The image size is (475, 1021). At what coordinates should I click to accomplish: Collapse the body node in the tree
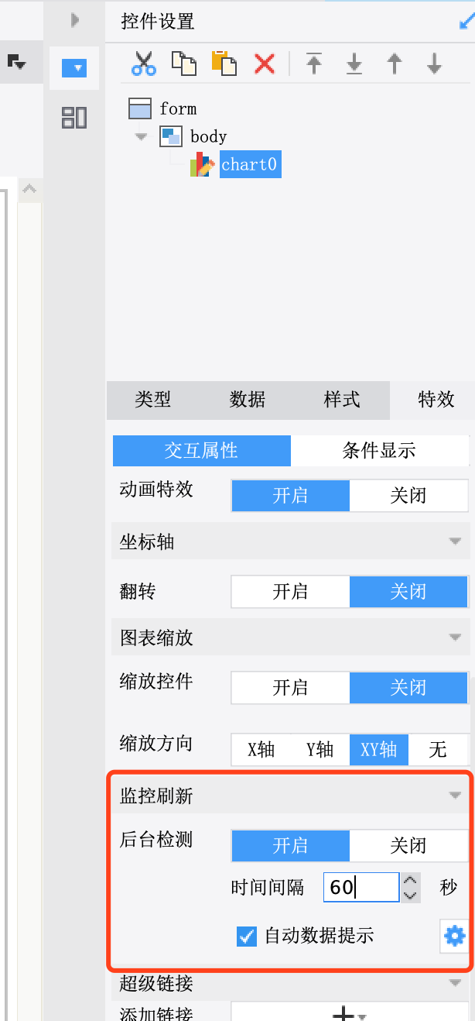[141, 136]
